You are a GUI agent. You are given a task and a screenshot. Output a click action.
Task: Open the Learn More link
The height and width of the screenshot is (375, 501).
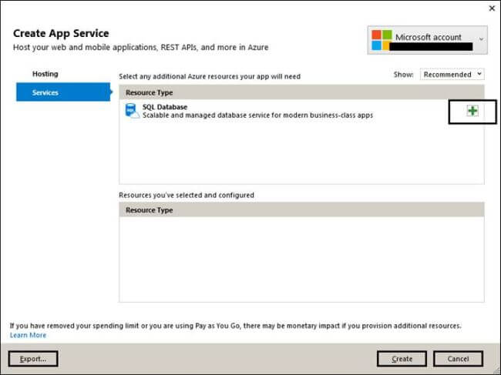tap(28, 335)
